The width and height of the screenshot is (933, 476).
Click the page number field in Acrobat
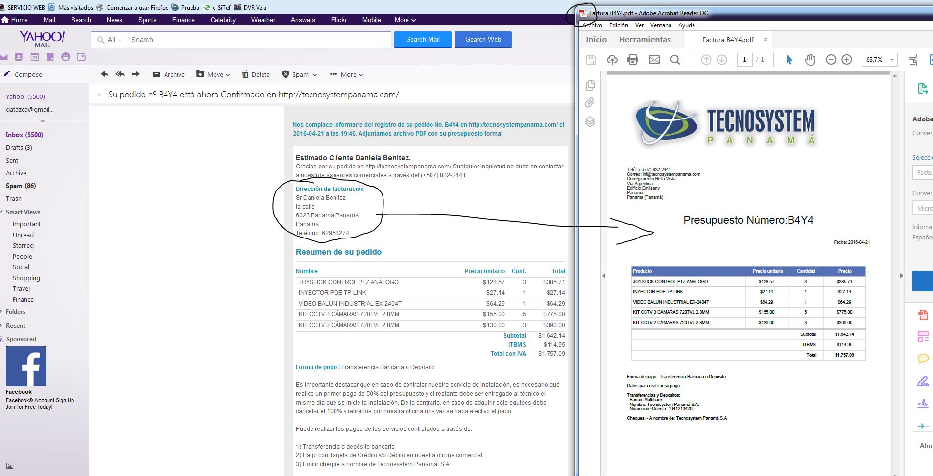click(744, 60)
